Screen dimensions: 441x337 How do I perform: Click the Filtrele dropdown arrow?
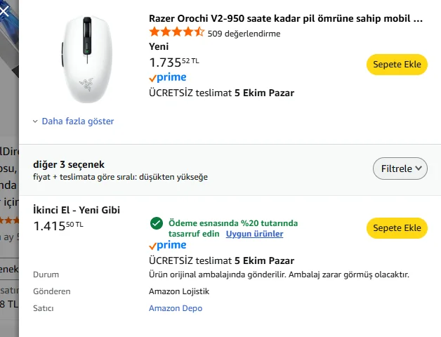coord(419,168)
